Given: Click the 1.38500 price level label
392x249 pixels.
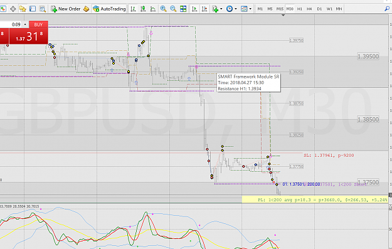Looking at the screenshot, I should pyautogui.click(x=368, y=120).
